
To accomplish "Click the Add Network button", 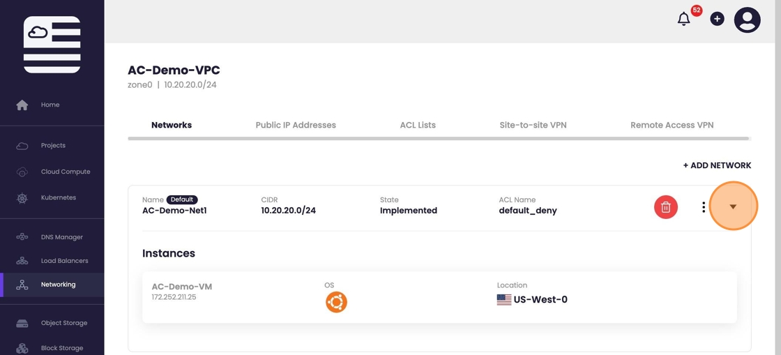I will (717, 165).
